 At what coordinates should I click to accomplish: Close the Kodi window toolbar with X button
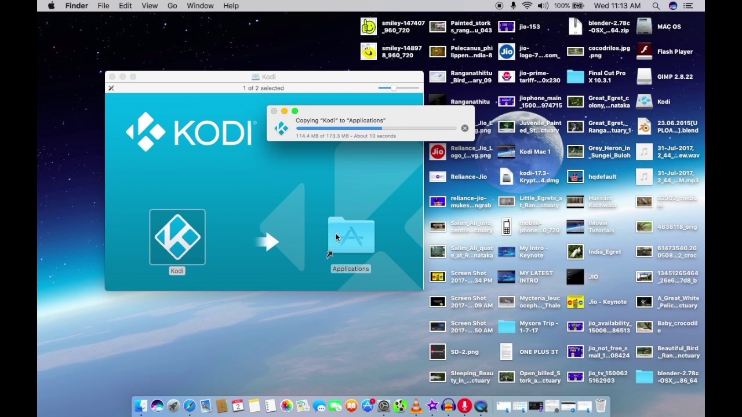pos(111,88)
